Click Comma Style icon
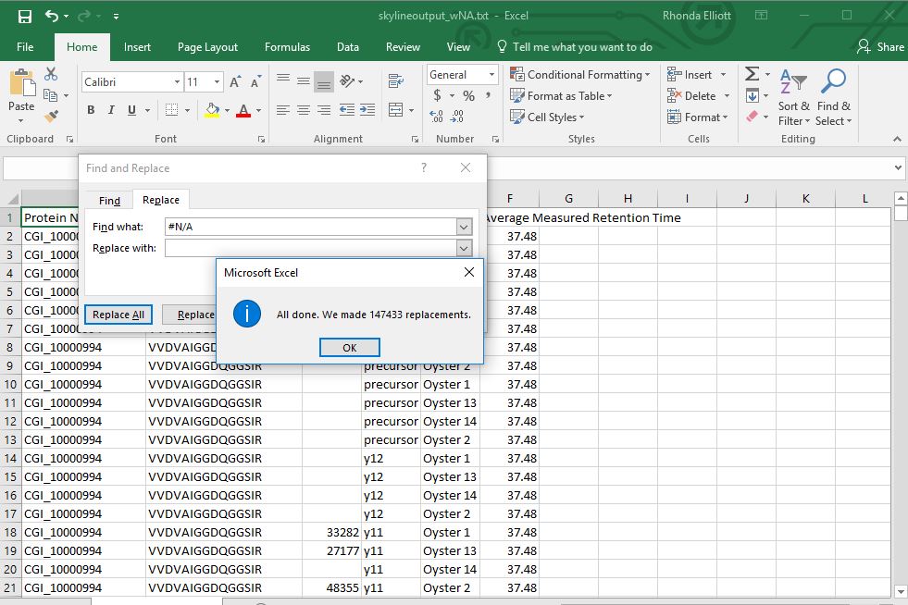The image size is (908, 605). coord(488,95)
